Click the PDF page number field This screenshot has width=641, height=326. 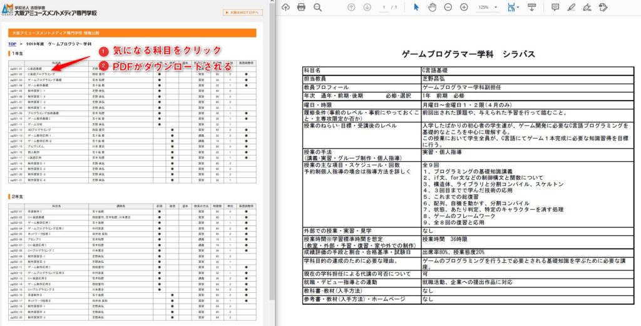(x=384, y=7)
